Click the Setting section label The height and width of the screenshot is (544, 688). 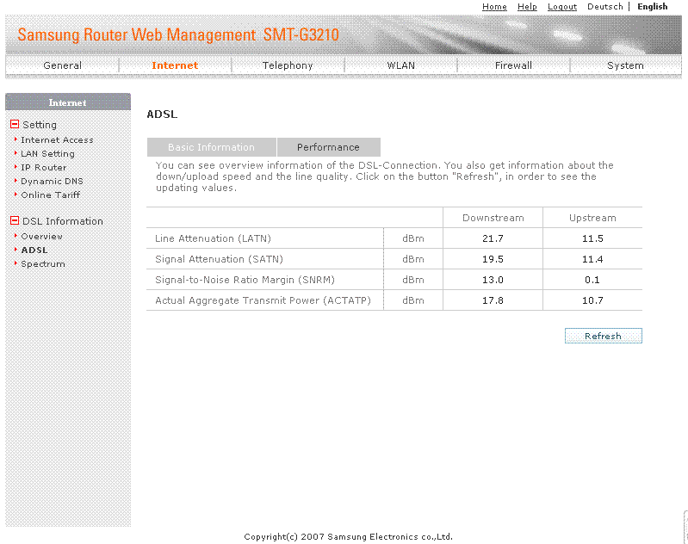pyautogui.click(x=40, y=125)
